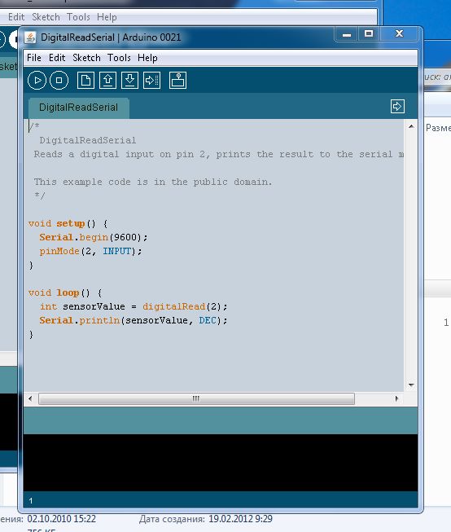Click the tab menu arrow icon
This screenshot has height=532, width=451.
click(x=397, y=106)
